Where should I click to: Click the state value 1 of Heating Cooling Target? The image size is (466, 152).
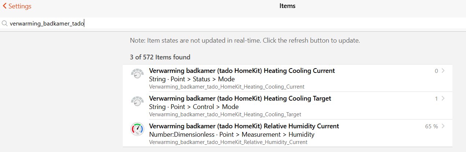[436, 99]
